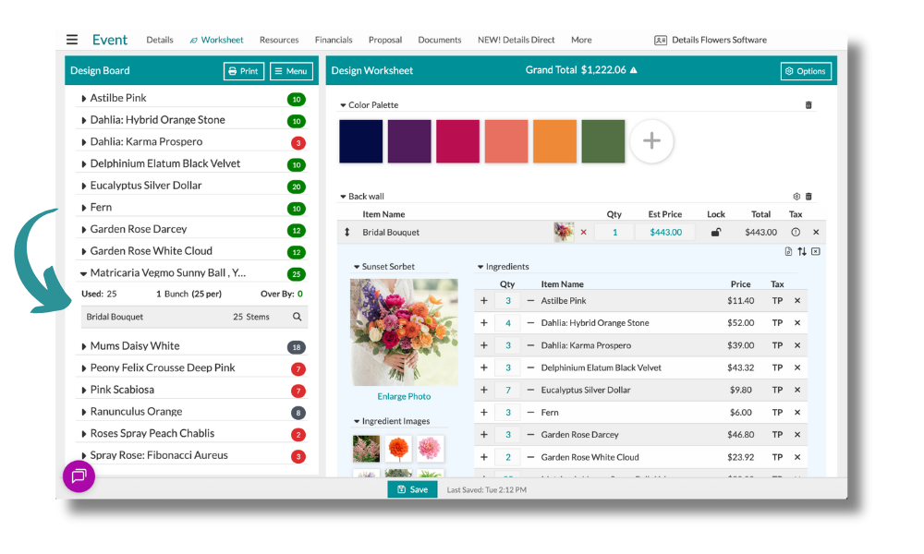Viewport: 924px width, 554px height.
Task: Open the hamburger menu beside Event
Action: pyautogui.click(x=72, y=40)
